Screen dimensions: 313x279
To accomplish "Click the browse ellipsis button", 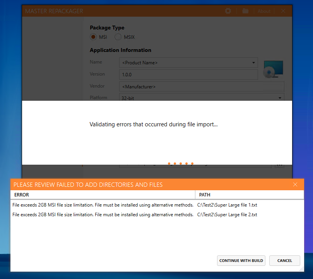I will click(x=279, y=165).
